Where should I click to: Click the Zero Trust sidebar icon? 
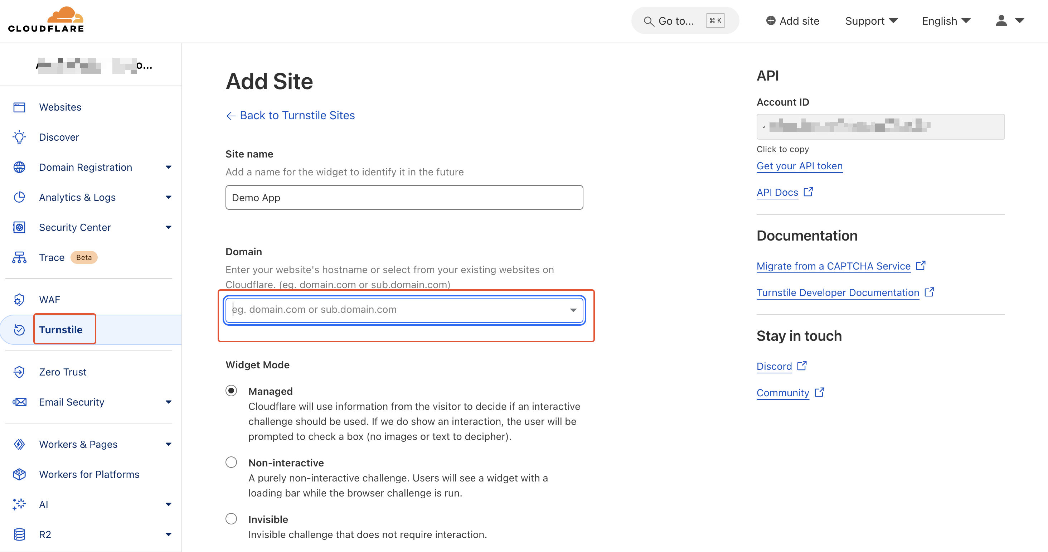pos(19,372)
